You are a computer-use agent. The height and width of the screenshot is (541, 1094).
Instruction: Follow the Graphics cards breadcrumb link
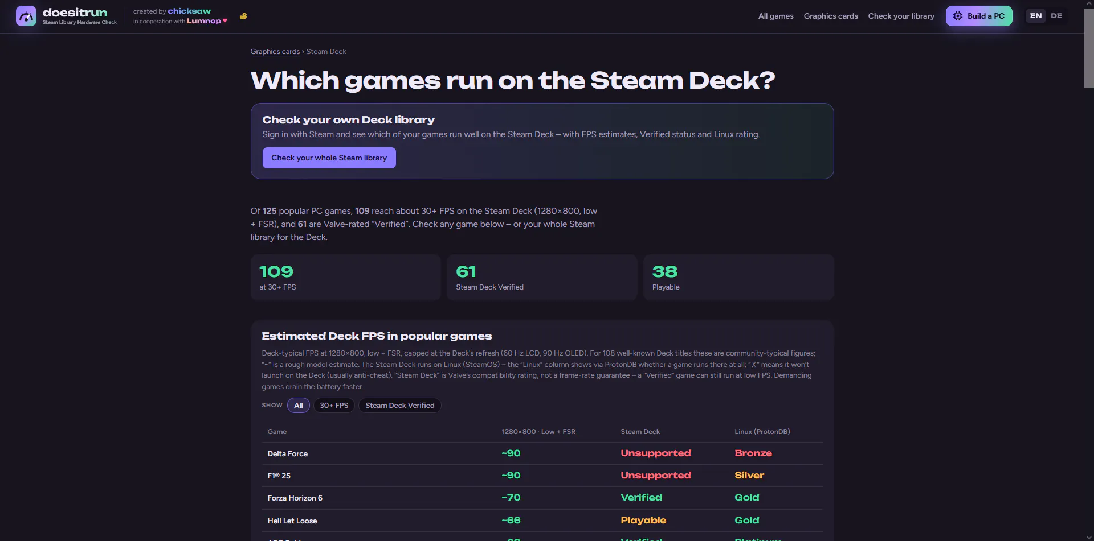[x=275, y=52]
